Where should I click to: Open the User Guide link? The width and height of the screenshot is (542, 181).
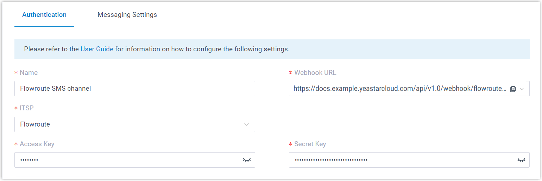pyautogui.click(x=97, y=49)
